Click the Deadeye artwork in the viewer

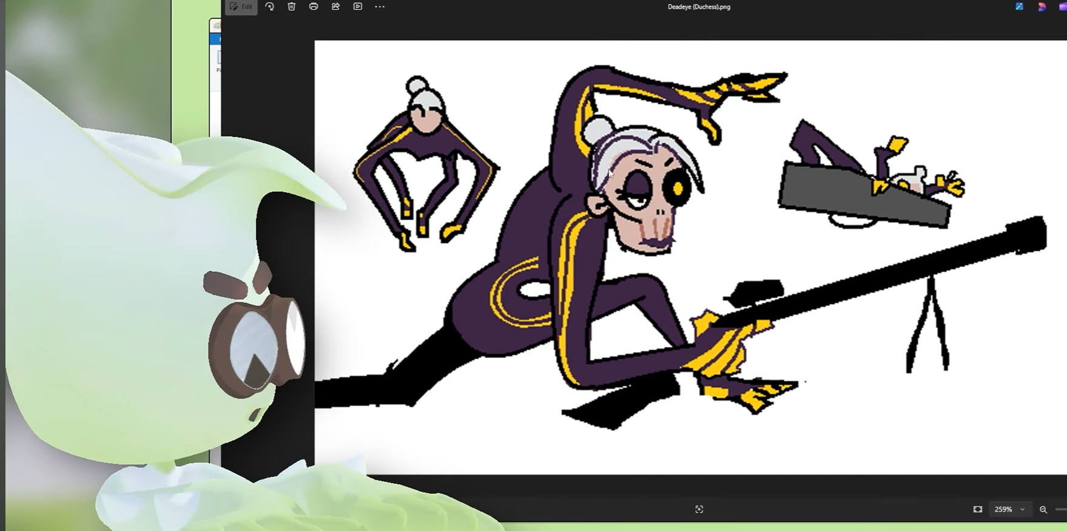click(x=690, y=257)
